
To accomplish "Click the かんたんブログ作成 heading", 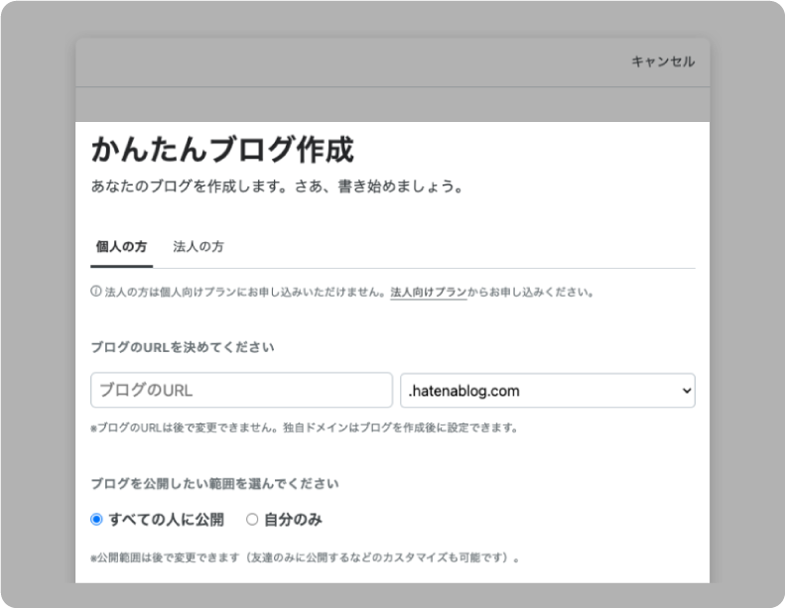I will point(221,150).
